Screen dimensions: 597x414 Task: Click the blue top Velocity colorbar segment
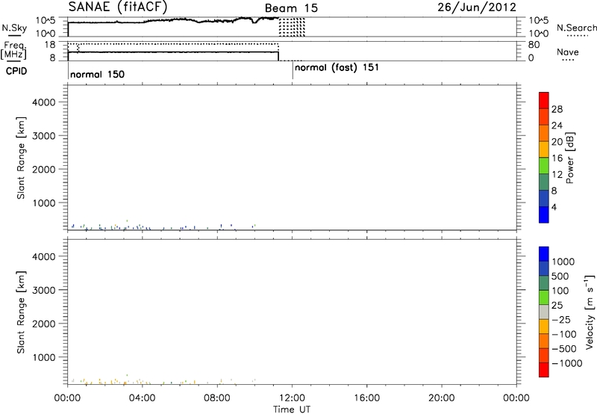click(544, 254)
